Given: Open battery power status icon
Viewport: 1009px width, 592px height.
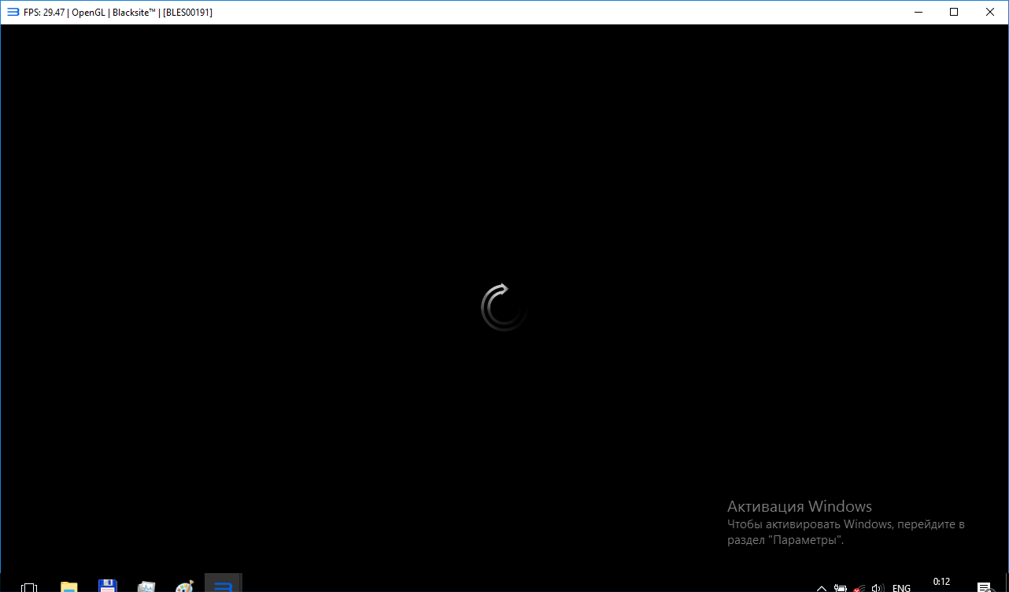Looking at the screenshot, I should (840, 588).
